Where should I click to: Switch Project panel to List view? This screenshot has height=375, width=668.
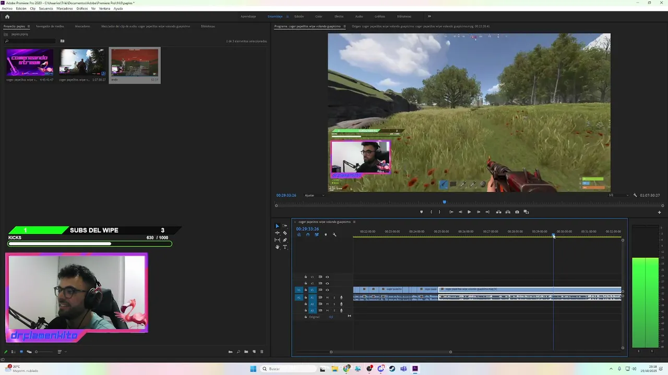click(14, 352)
